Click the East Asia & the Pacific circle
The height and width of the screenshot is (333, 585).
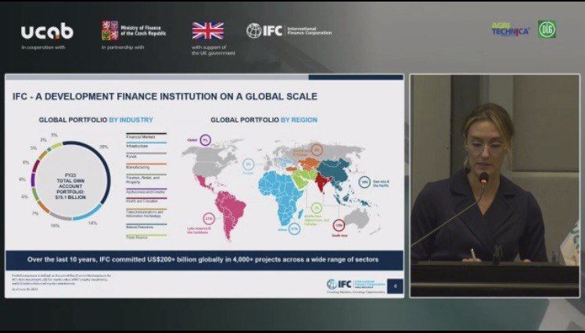click(x=364, y=182)
